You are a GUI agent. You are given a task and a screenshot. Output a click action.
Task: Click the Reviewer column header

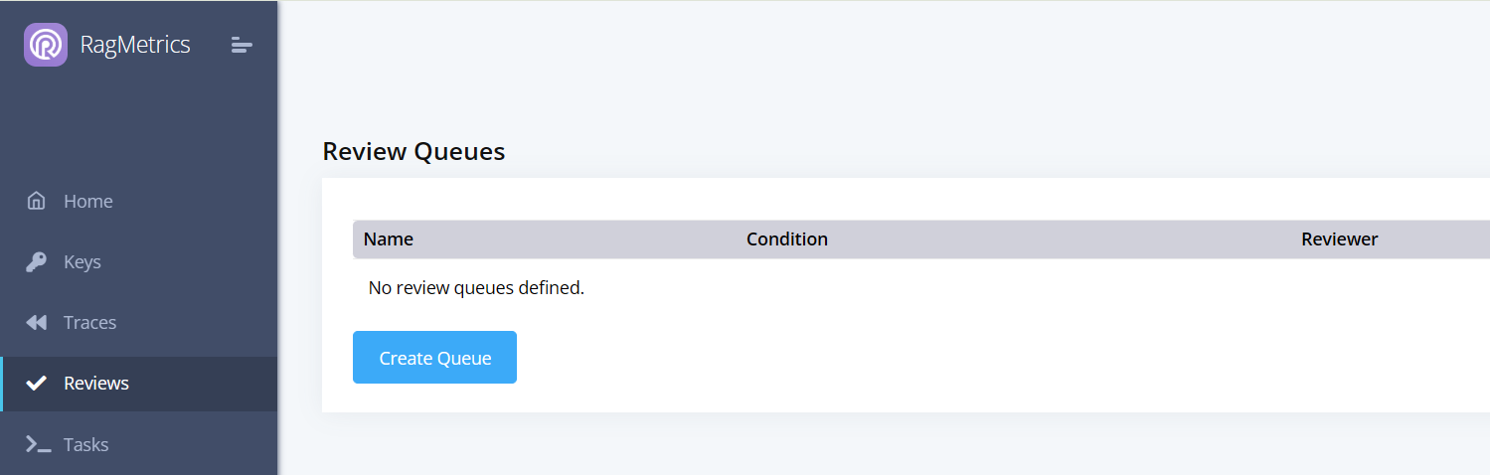[x=1339, y=239]
